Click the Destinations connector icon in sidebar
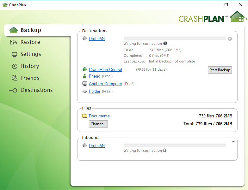The image size is (248, 190). click(x=13, y=90)
